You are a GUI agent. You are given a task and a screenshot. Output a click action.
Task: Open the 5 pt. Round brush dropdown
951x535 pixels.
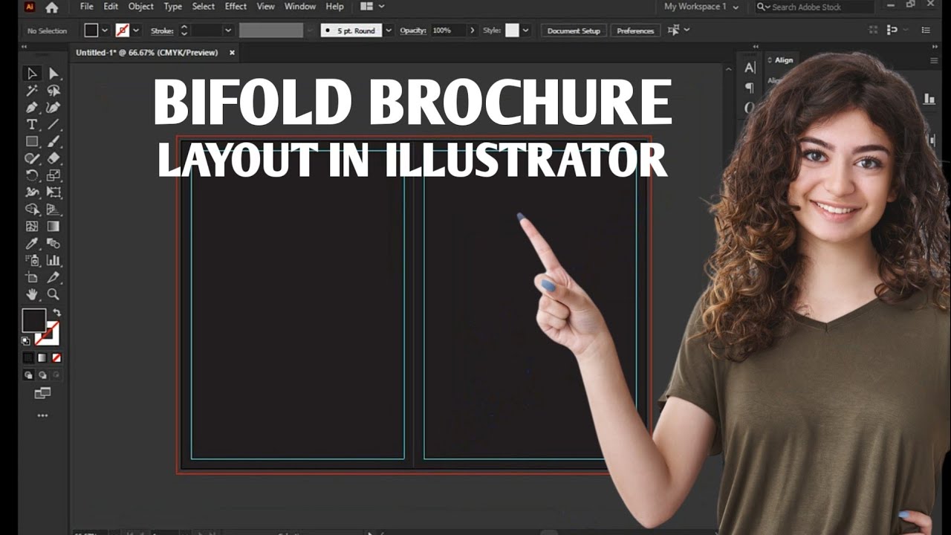[x=389, y=30]
